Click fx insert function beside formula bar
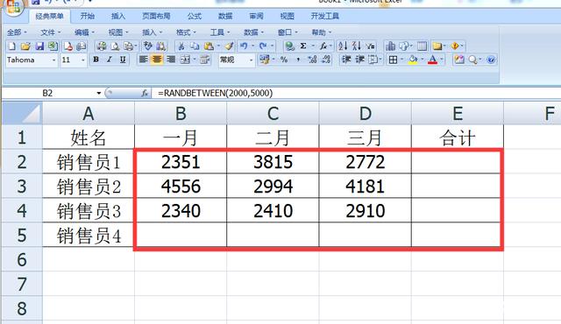Viewport: 561px width, 324px height. 145,93
